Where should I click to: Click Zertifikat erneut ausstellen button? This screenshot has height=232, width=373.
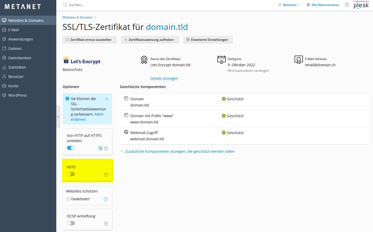(89, 40)
